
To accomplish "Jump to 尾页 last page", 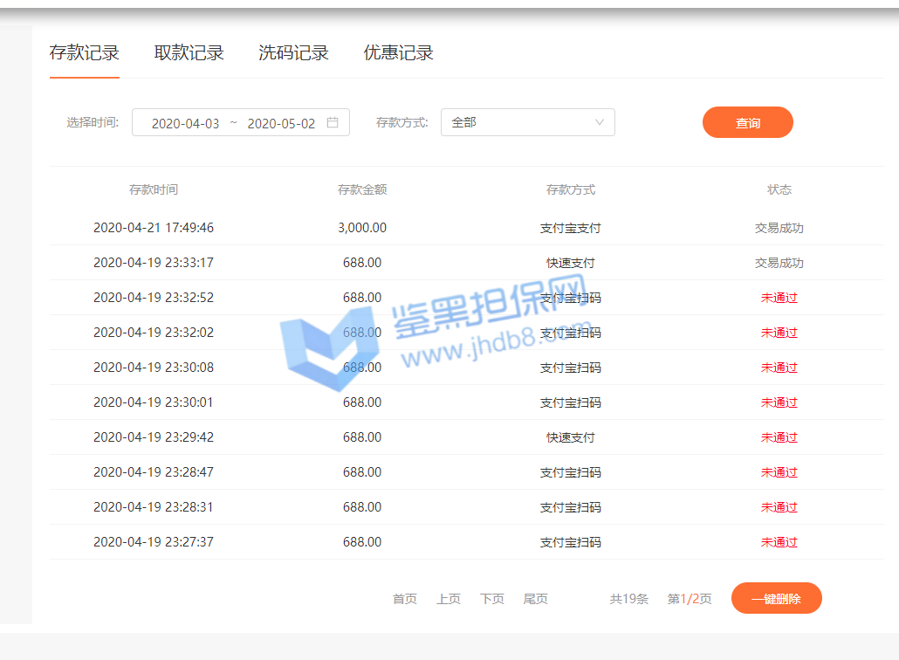I will pos(535,599).
